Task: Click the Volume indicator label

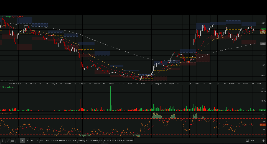Action: point(7,87)
